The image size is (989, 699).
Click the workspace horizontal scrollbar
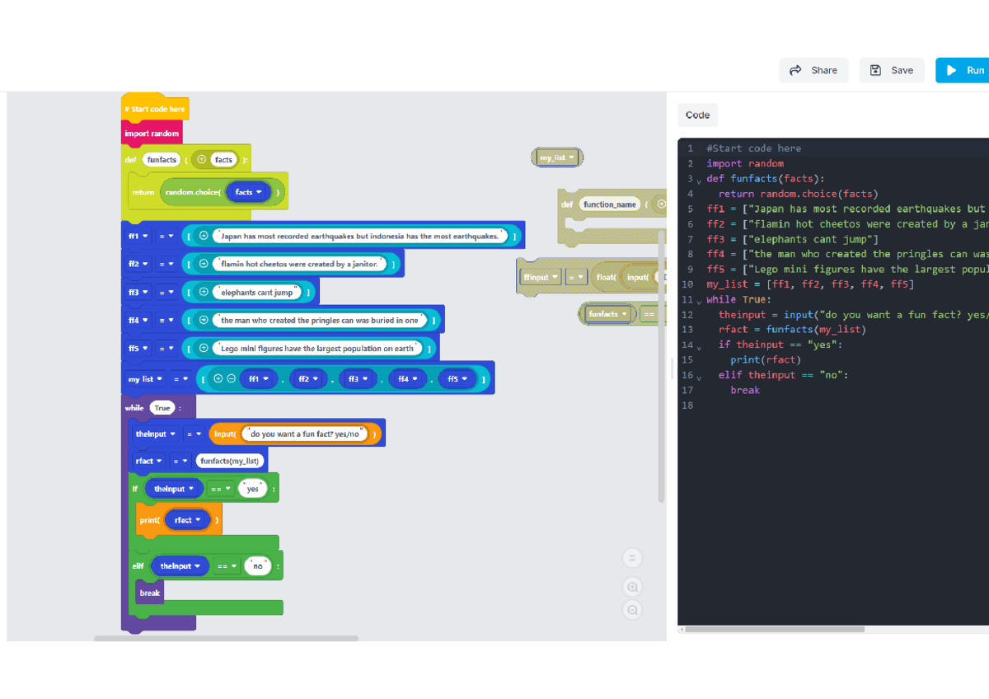226,638
